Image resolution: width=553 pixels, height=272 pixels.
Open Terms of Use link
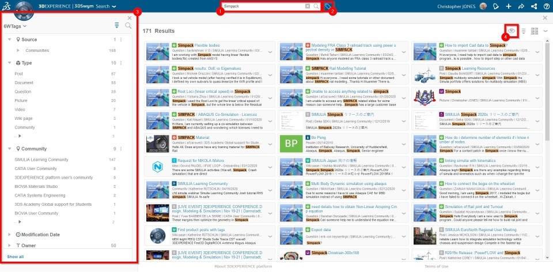click(x=436, y=266)
